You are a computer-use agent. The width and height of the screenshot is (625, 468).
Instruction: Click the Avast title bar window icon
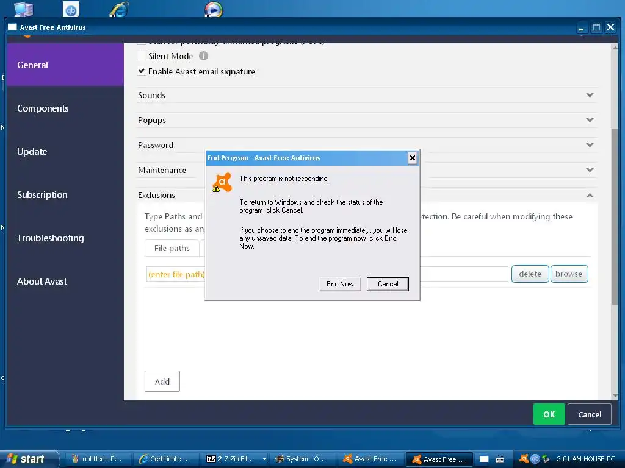(12, 27)
